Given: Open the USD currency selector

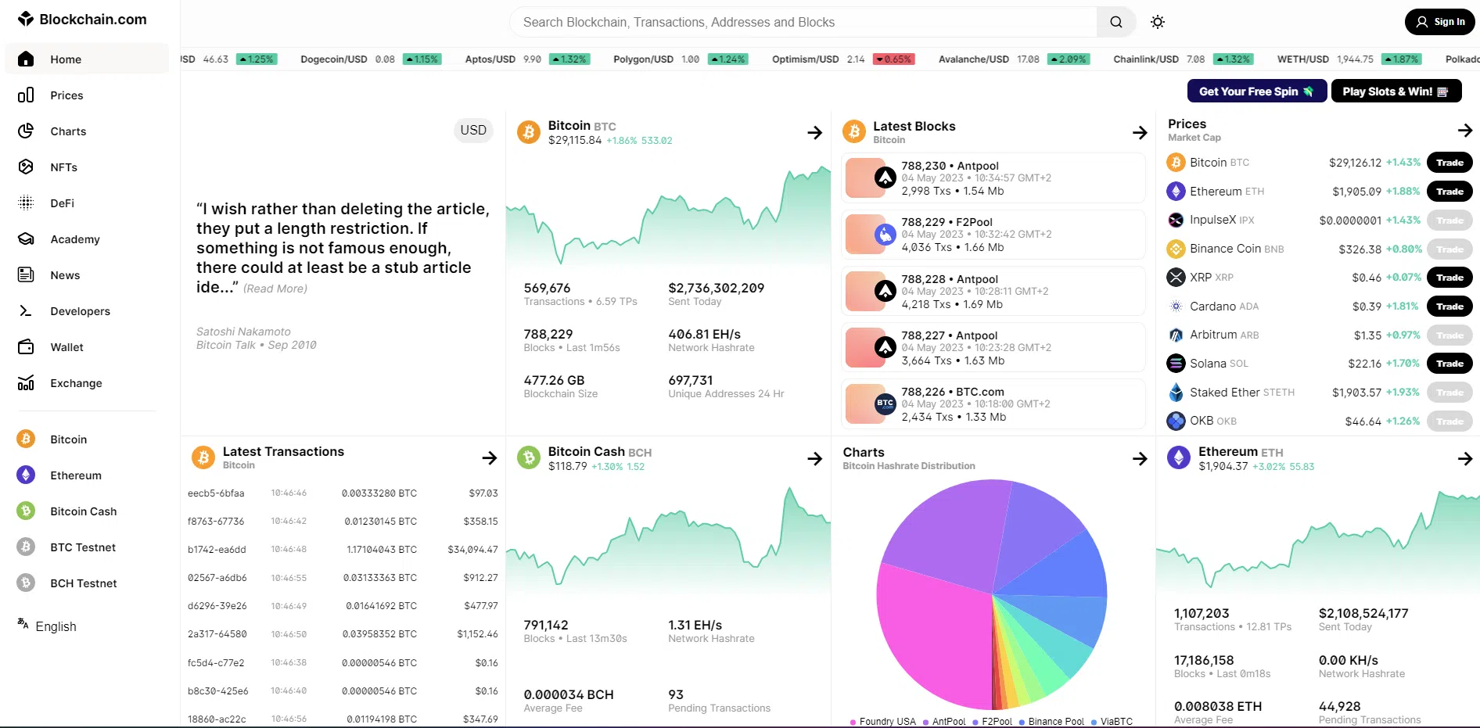Looking at the screenshot, I should (473, 131).
